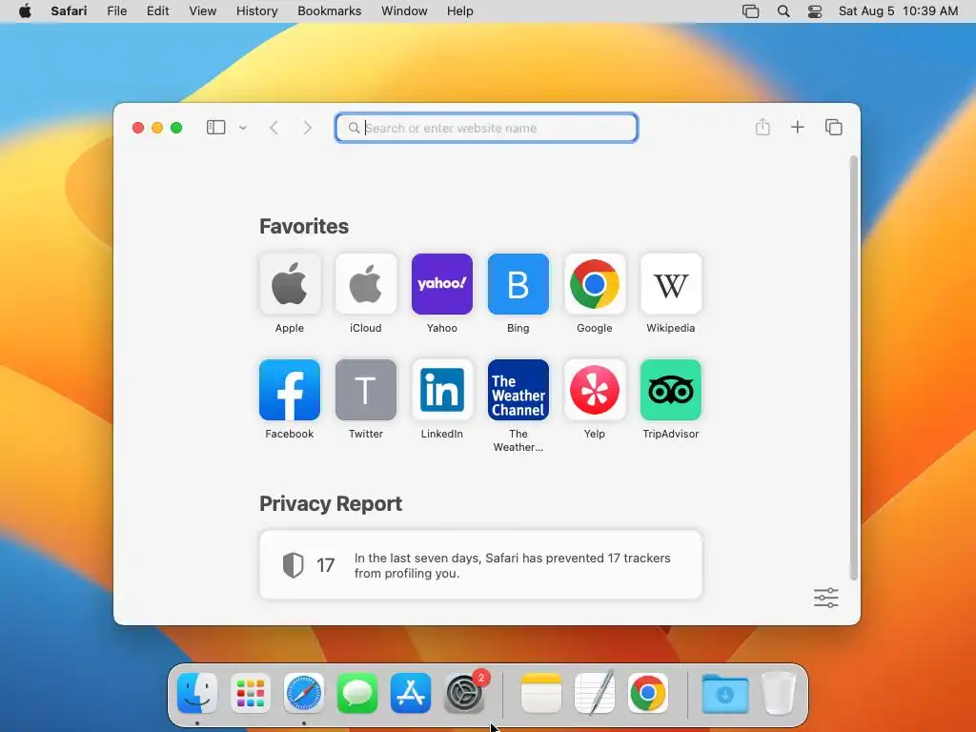Go back with the back arrow
The image size is (976, 732).
tap(274, 128)
